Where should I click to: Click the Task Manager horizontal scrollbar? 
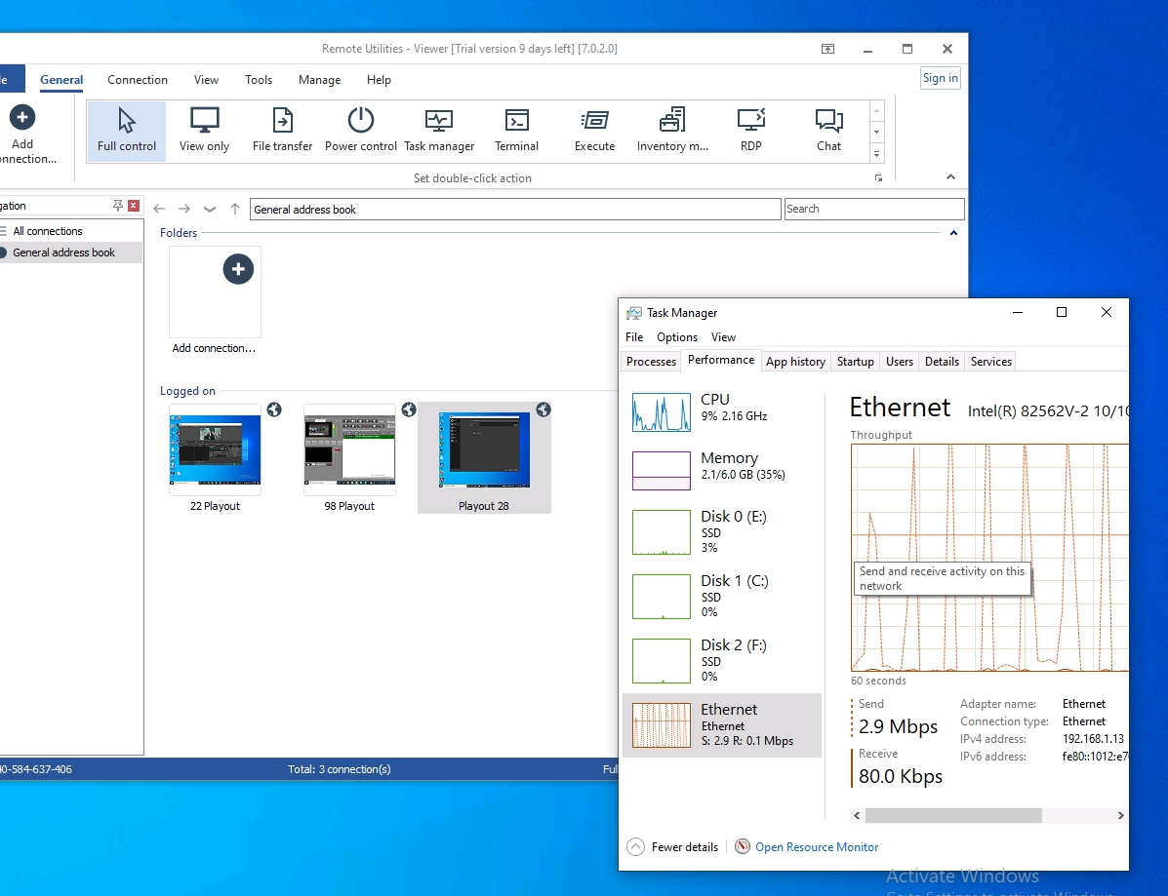click(x=952, y=815)
